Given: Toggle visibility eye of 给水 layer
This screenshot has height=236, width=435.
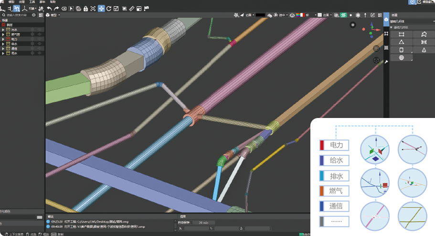Looking at the screenshot, I should [x=39, y=44].
